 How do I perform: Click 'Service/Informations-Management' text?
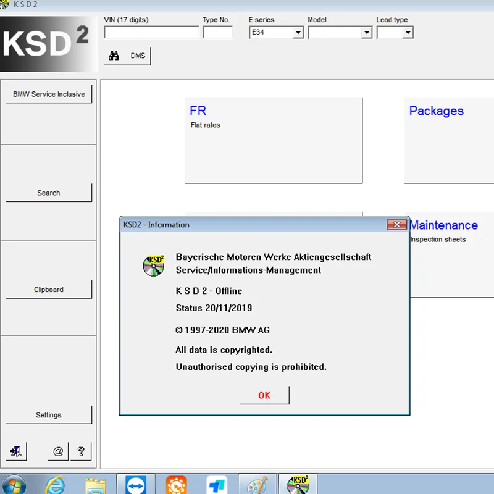(x=248, y=270)
